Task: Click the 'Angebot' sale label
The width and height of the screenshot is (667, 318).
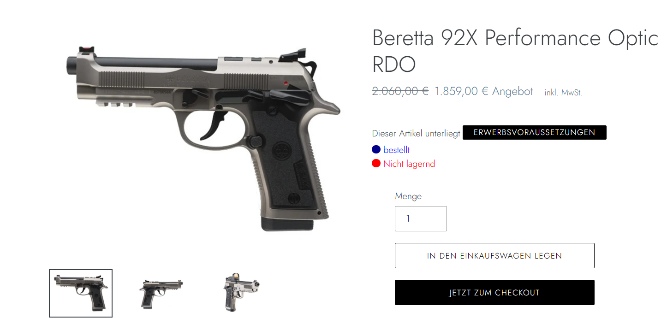Action: (x=512, y=91)
